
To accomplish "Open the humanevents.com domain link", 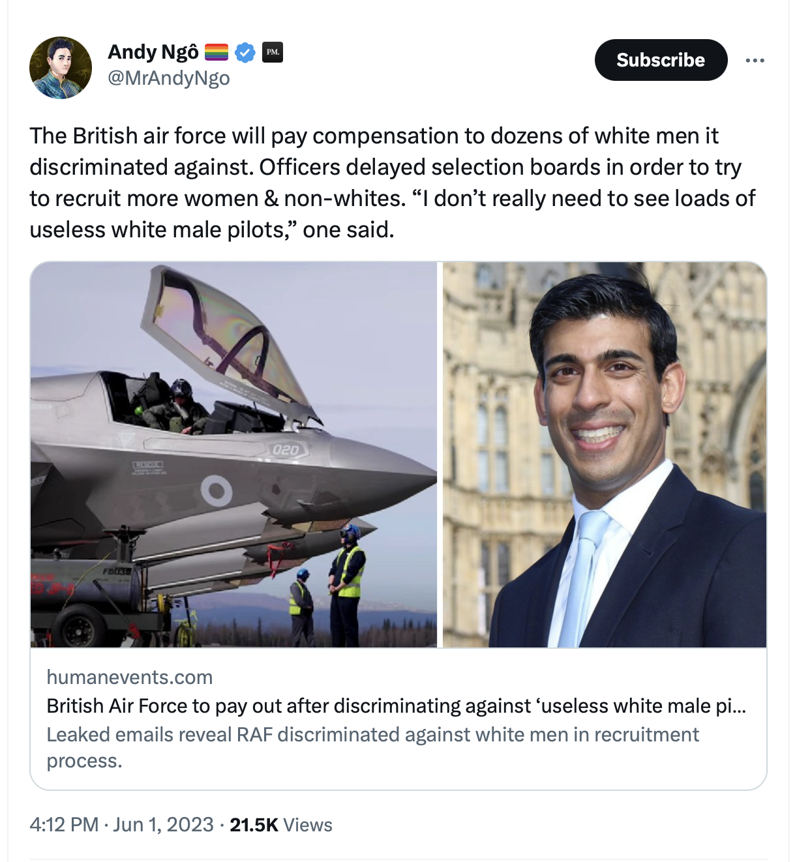I will click(x=130, y=677).
